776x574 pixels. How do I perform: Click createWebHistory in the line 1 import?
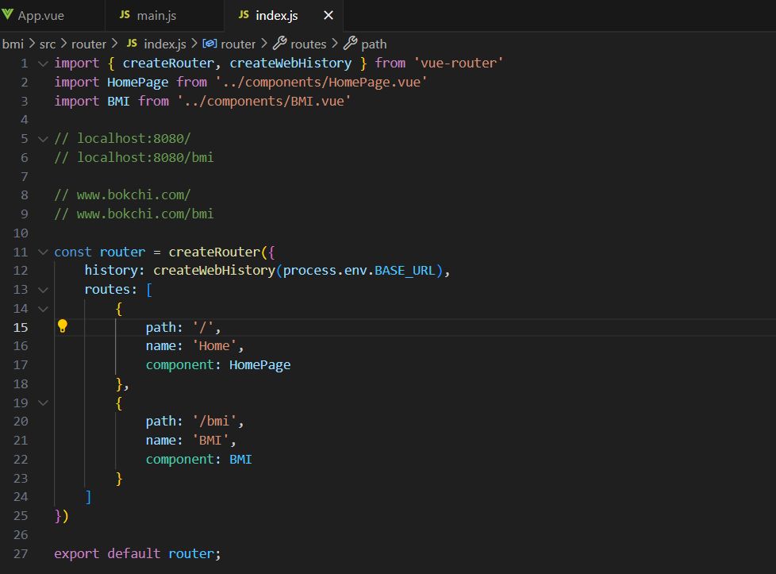point(290,64)
